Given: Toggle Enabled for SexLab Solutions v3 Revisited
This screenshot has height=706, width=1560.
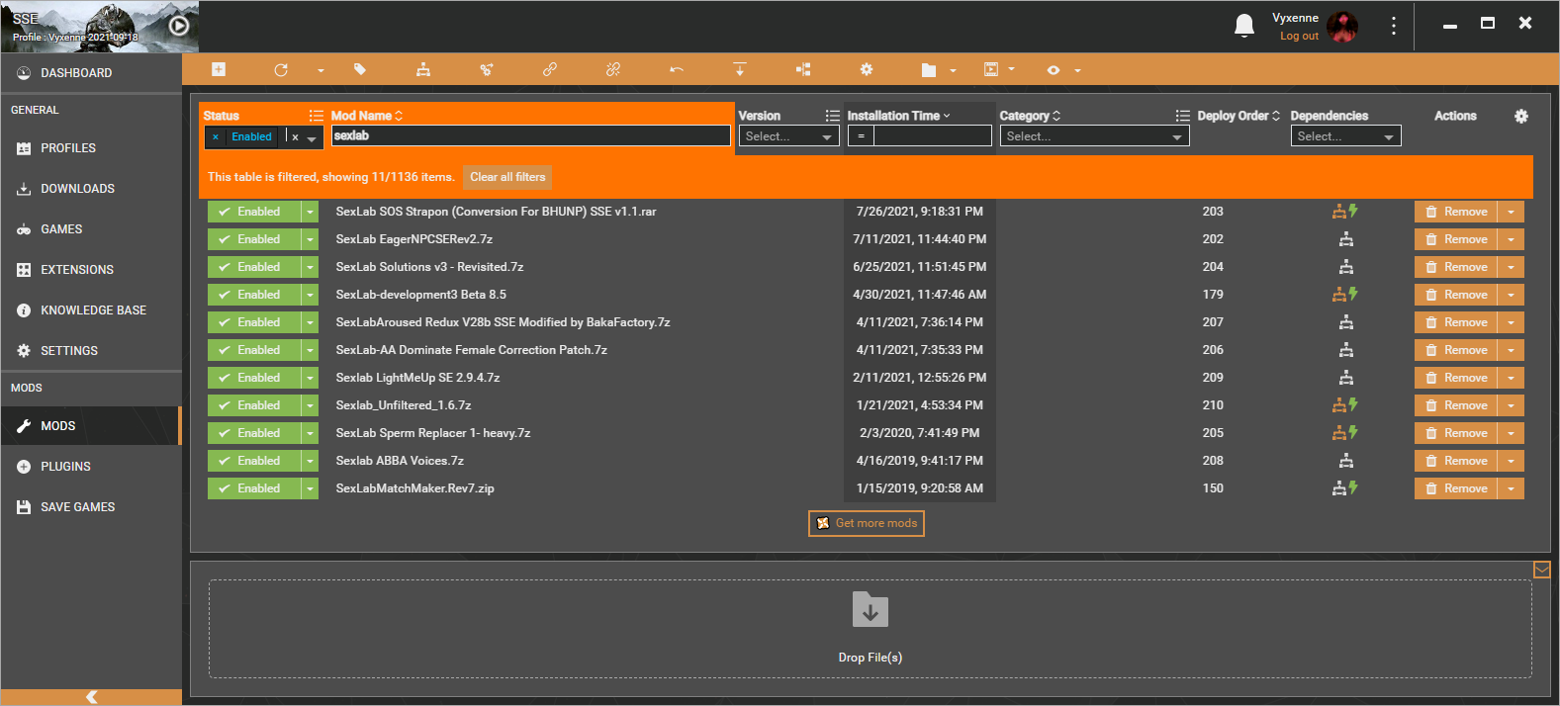Looking at the screenshot, I should pos(253,267).
